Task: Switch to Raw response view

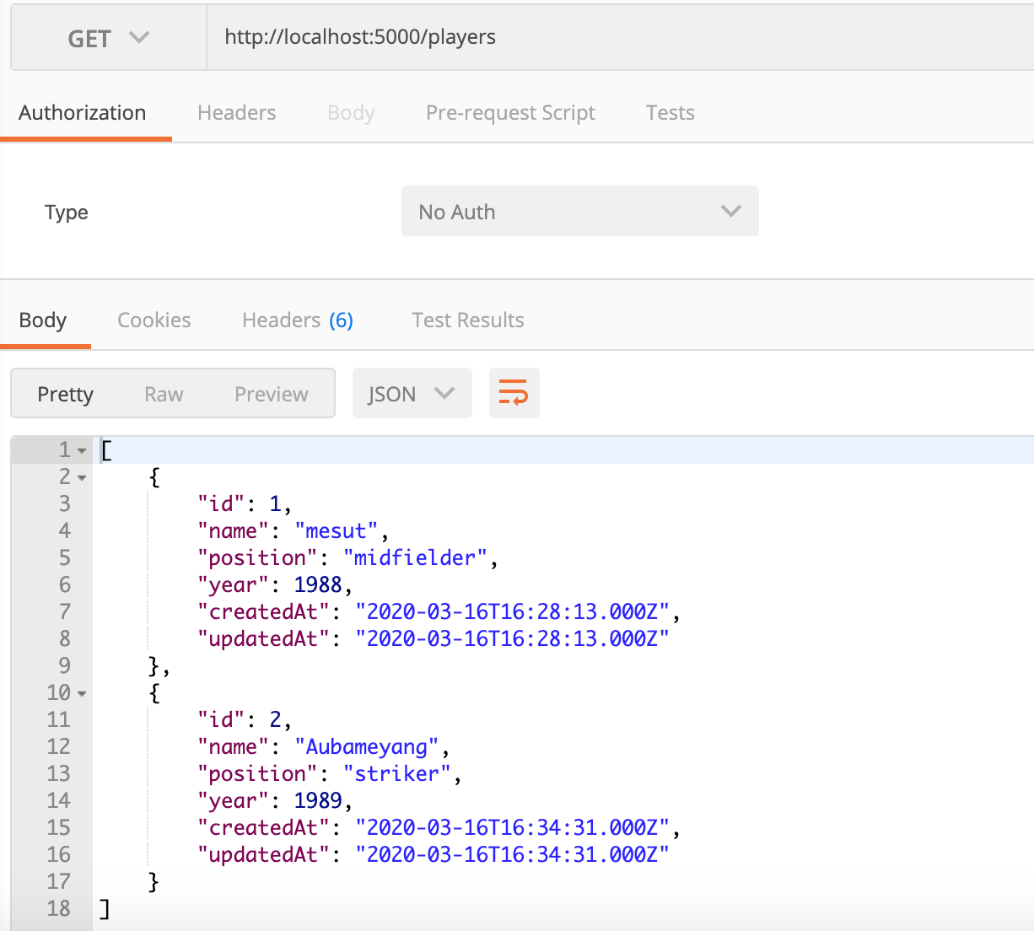Action: [164, 395]
